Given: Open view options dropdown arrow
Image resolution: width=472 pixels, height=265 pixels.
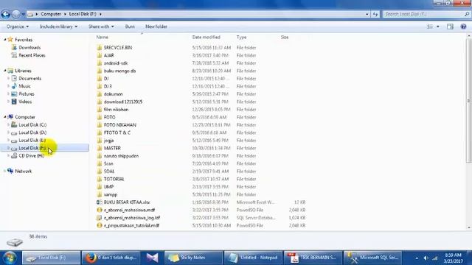Looking at the screenshot, I should coord(437,26).
